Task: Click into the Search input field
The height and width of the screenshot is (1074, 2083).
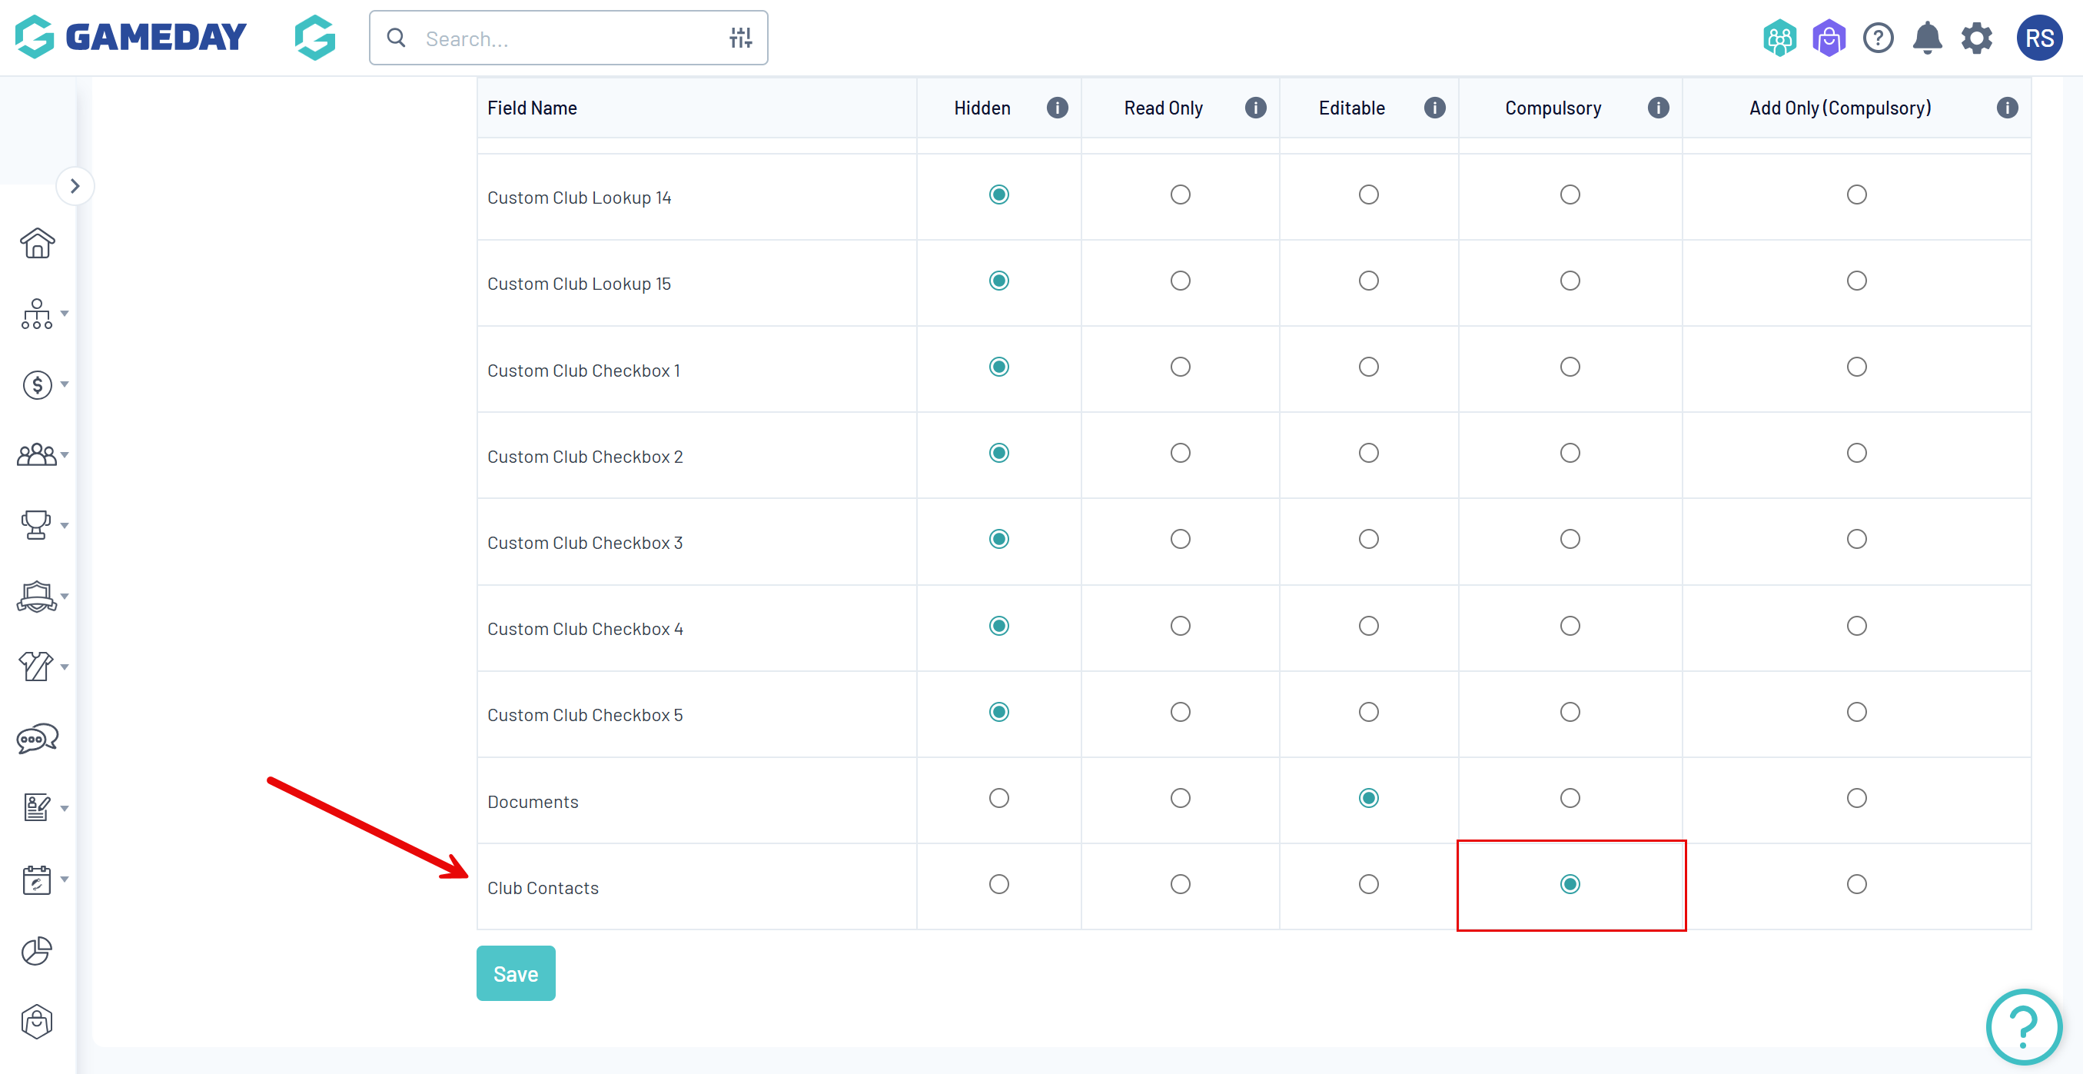Action: 566,38
